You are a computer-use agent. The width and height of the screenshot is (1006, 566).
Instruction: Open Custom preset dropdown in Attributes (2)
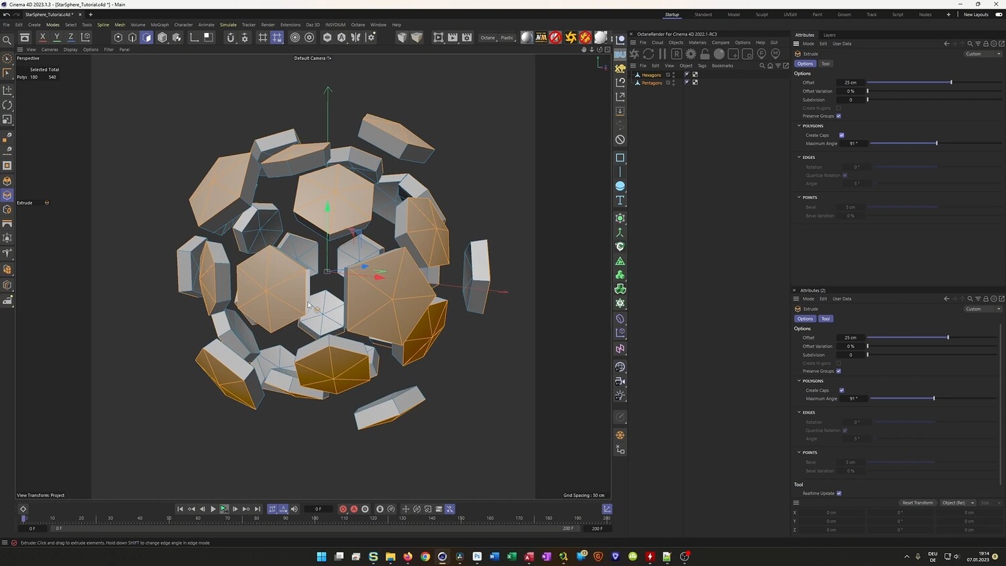coord(983,309)
